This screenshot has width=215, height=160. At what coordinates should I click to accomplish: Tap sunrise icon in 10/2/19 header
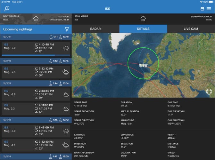click(x=51, y=61)
